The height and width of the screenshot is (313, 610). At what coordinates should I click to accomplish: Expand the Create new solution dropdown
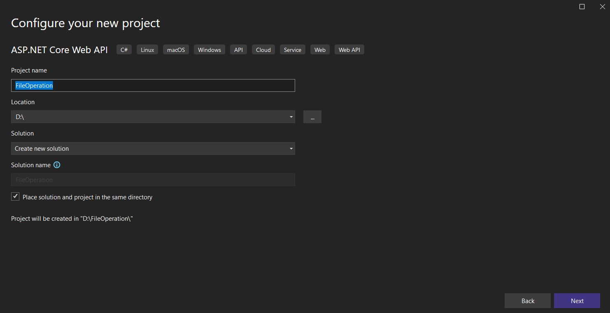click(x=291, y=148)
